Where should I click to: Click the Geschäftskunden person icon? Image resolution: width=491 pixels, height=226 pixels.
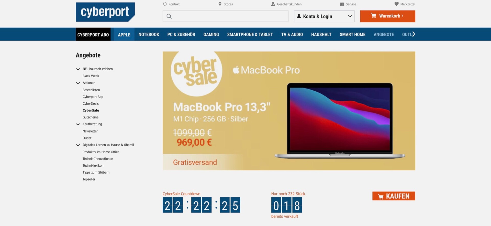(x=273, y=4)
